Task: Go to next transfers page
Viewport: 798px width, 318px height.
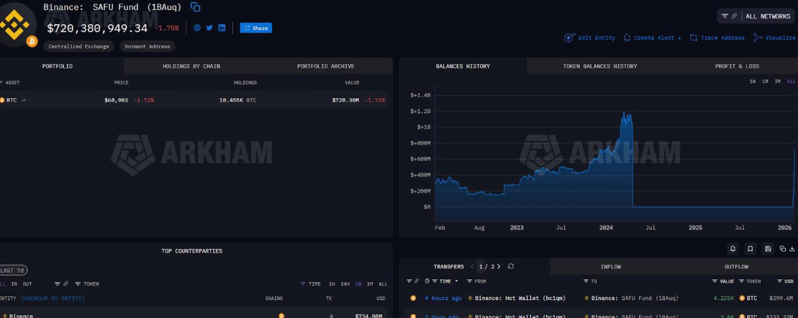Action: pyautogui.click(x=498, y=266)
